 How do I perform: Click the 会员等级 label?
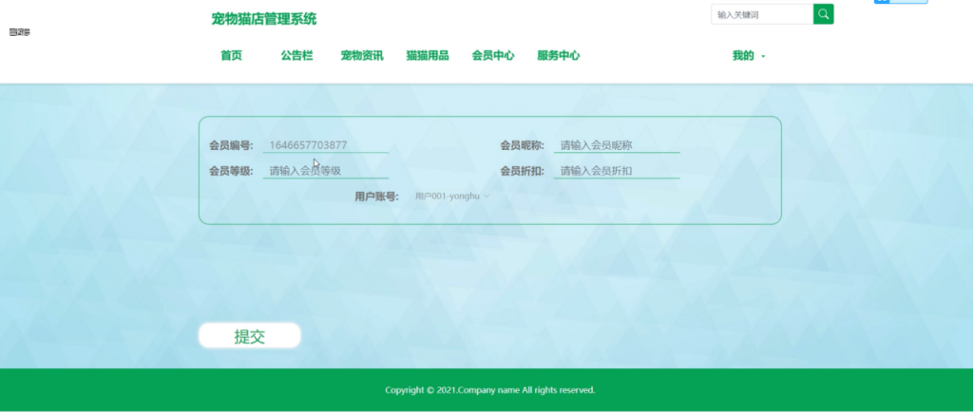[231, 171]
